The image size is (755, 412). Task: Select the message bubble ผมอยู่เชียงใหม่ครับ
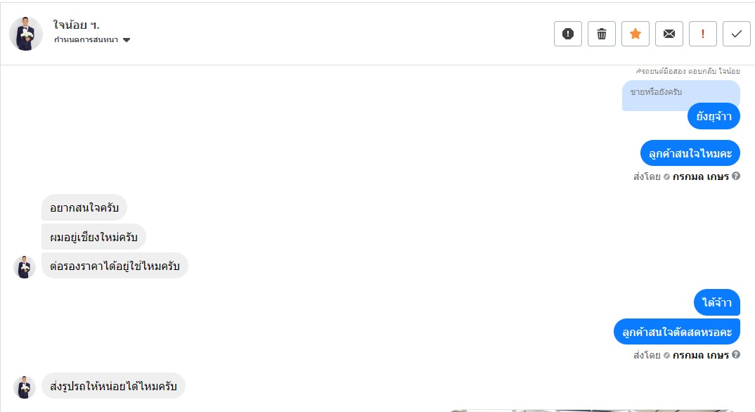coord(93,237)
